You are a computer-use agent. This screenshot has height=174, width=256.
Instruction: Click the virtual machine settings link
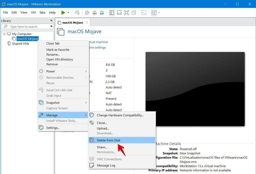click(x=97, y=47)
